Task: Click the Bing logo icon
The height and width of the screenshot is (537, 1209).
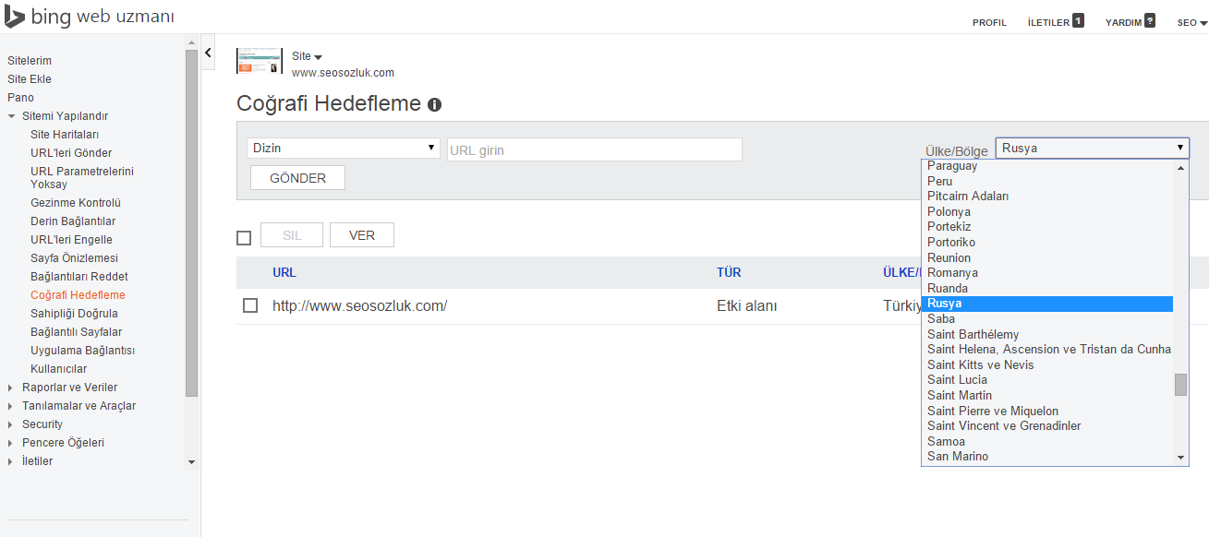Action: (14, 17)
